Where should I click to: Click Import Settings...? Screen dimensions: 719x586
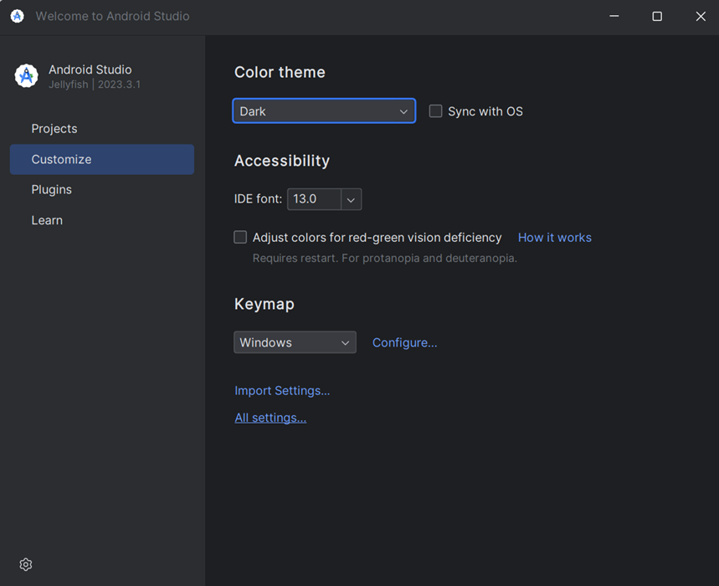coord(282,390)
